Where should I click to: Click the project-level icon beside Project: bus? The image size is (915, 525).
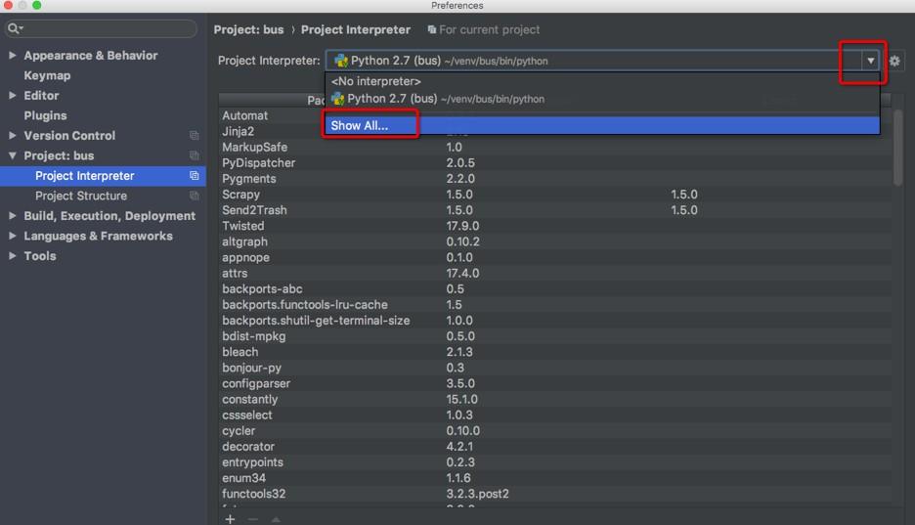coord(195,155)
